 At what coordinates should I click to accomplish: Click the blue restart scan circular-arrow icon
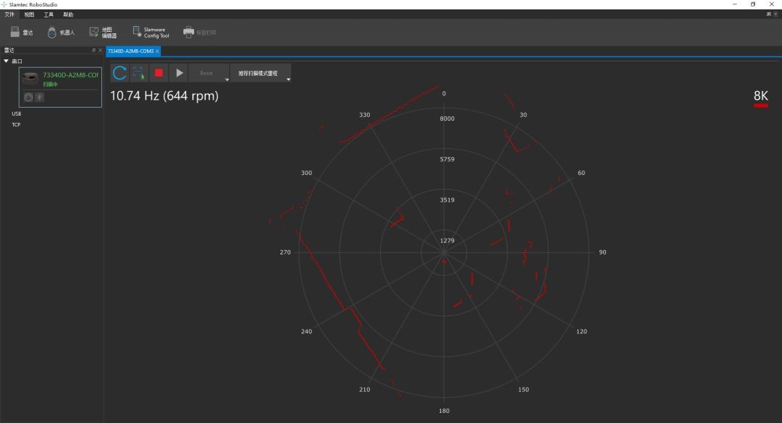click(119, 73)
